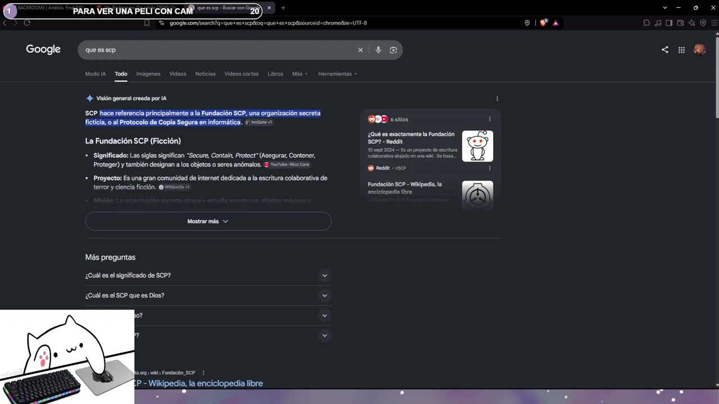The image size is (719, 404).
Task: Expand the Más search filter dropdown
Action: 300,74
